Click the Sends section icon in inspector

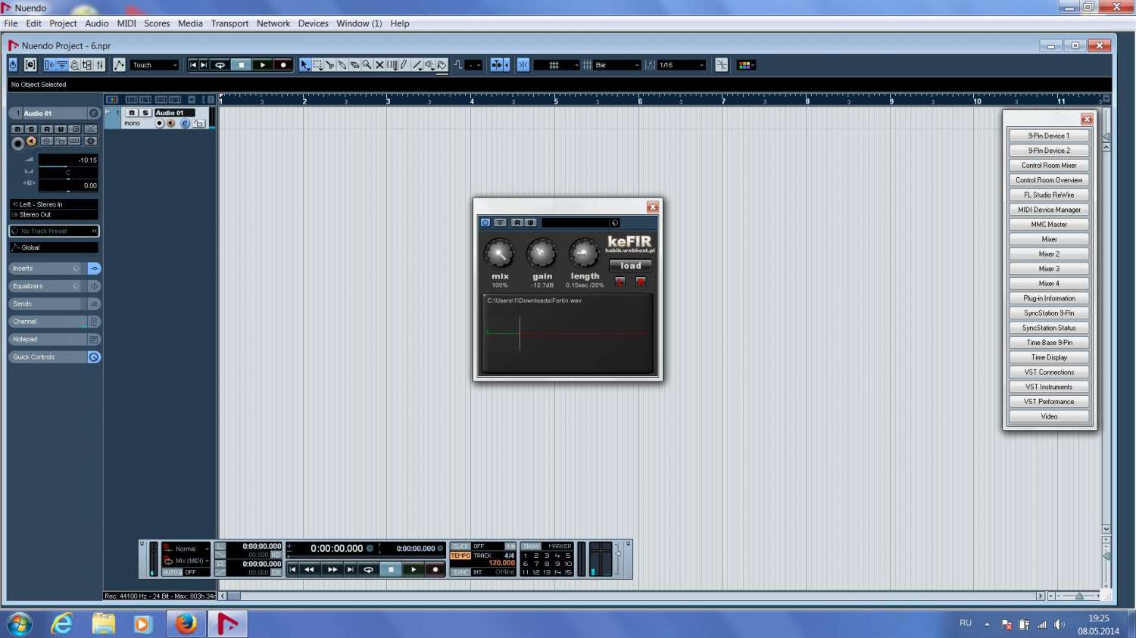coord(94,304)
